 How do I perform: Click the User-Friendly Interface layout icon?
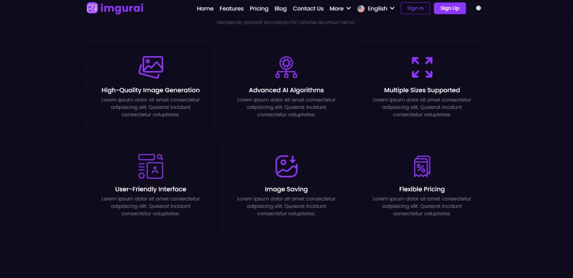(151, 166)
